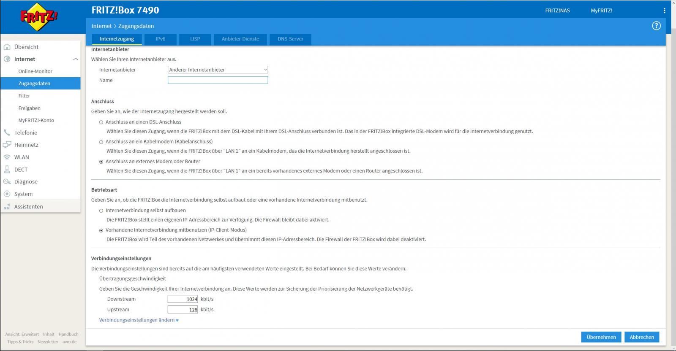Open Zugangsdaten in the sidebar
Screen dimensions: 676x351
coord(41,84)
